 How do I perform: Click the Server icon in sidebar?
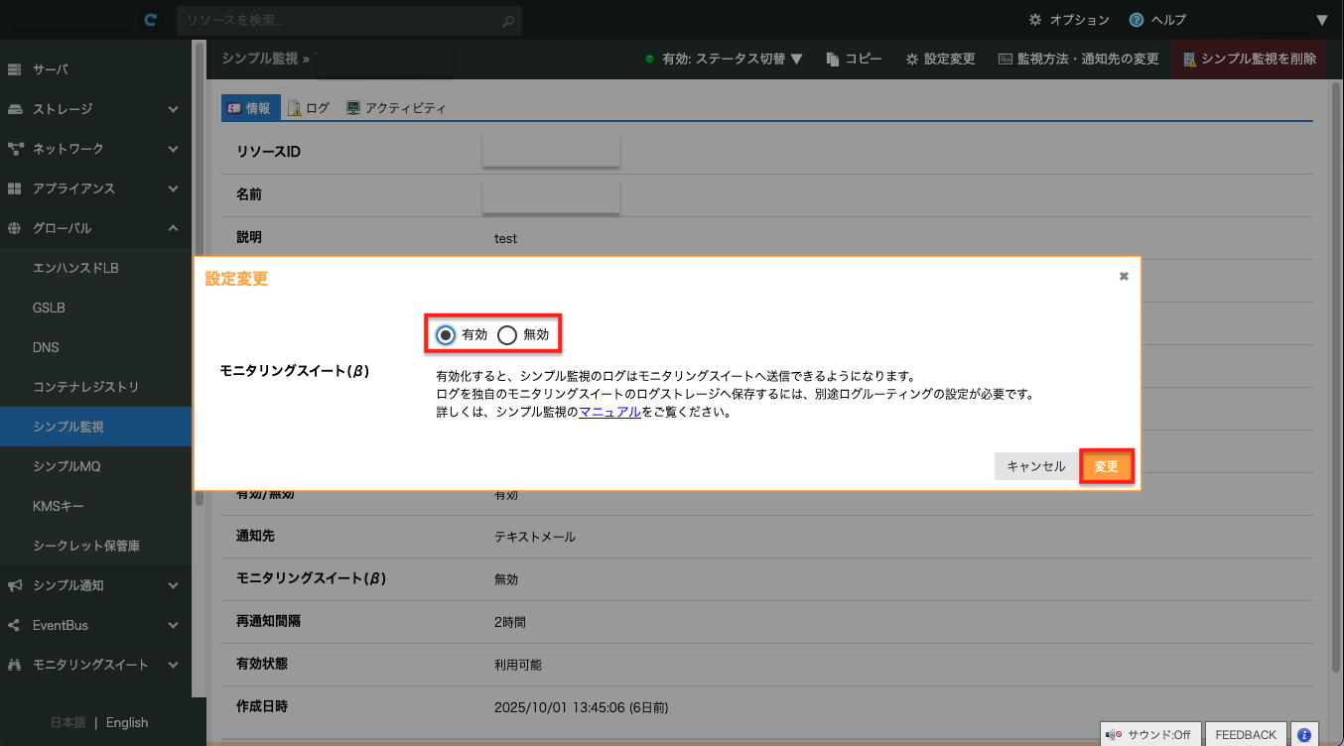click(x=14, y=69)
